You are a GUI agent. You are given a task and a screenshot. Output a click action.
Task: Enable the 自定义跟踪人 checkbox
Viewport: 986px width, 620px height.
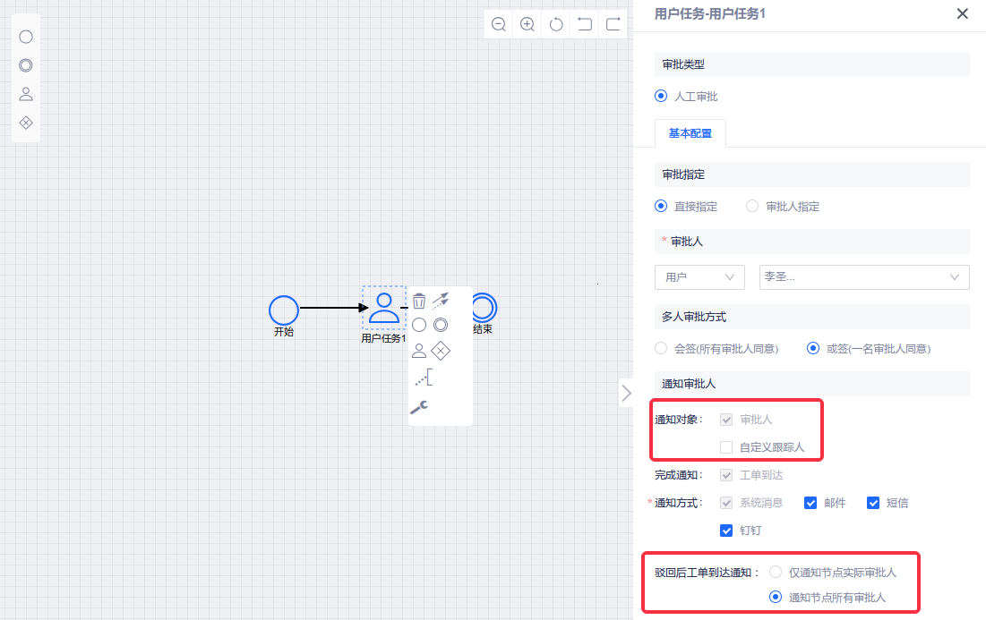coord(726,447)
